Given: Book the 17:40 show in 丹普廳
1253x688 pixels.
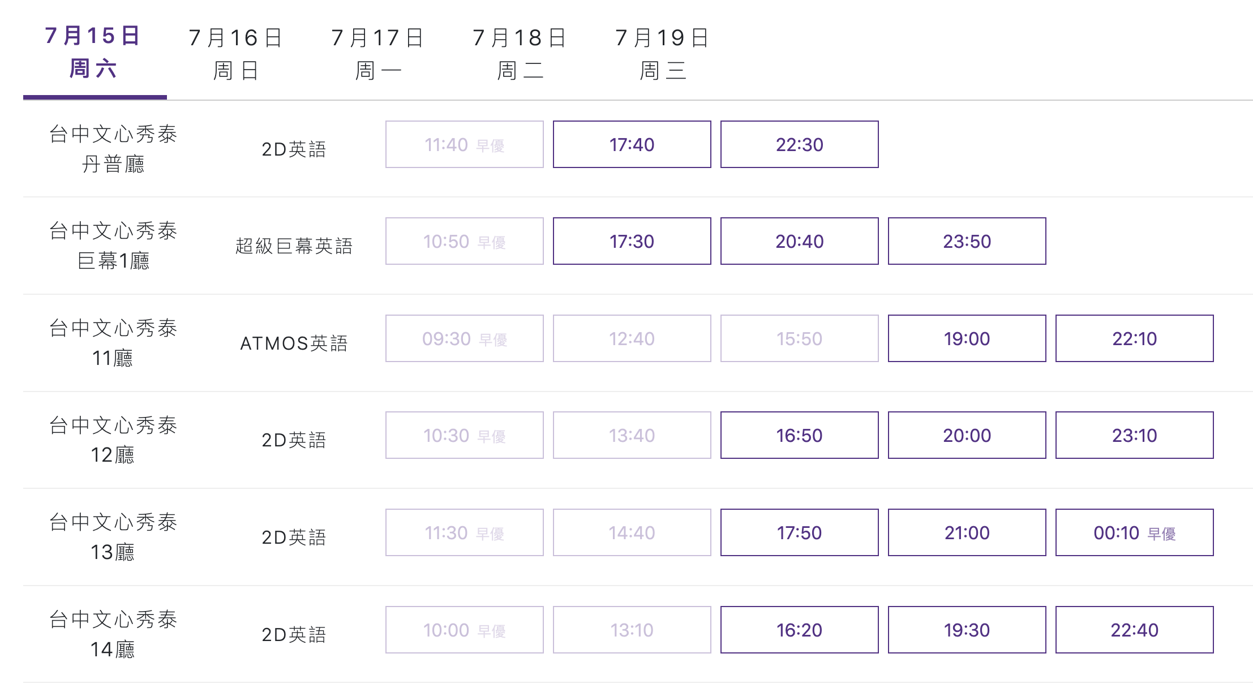Looking at the screenshot, I should 631,144.
